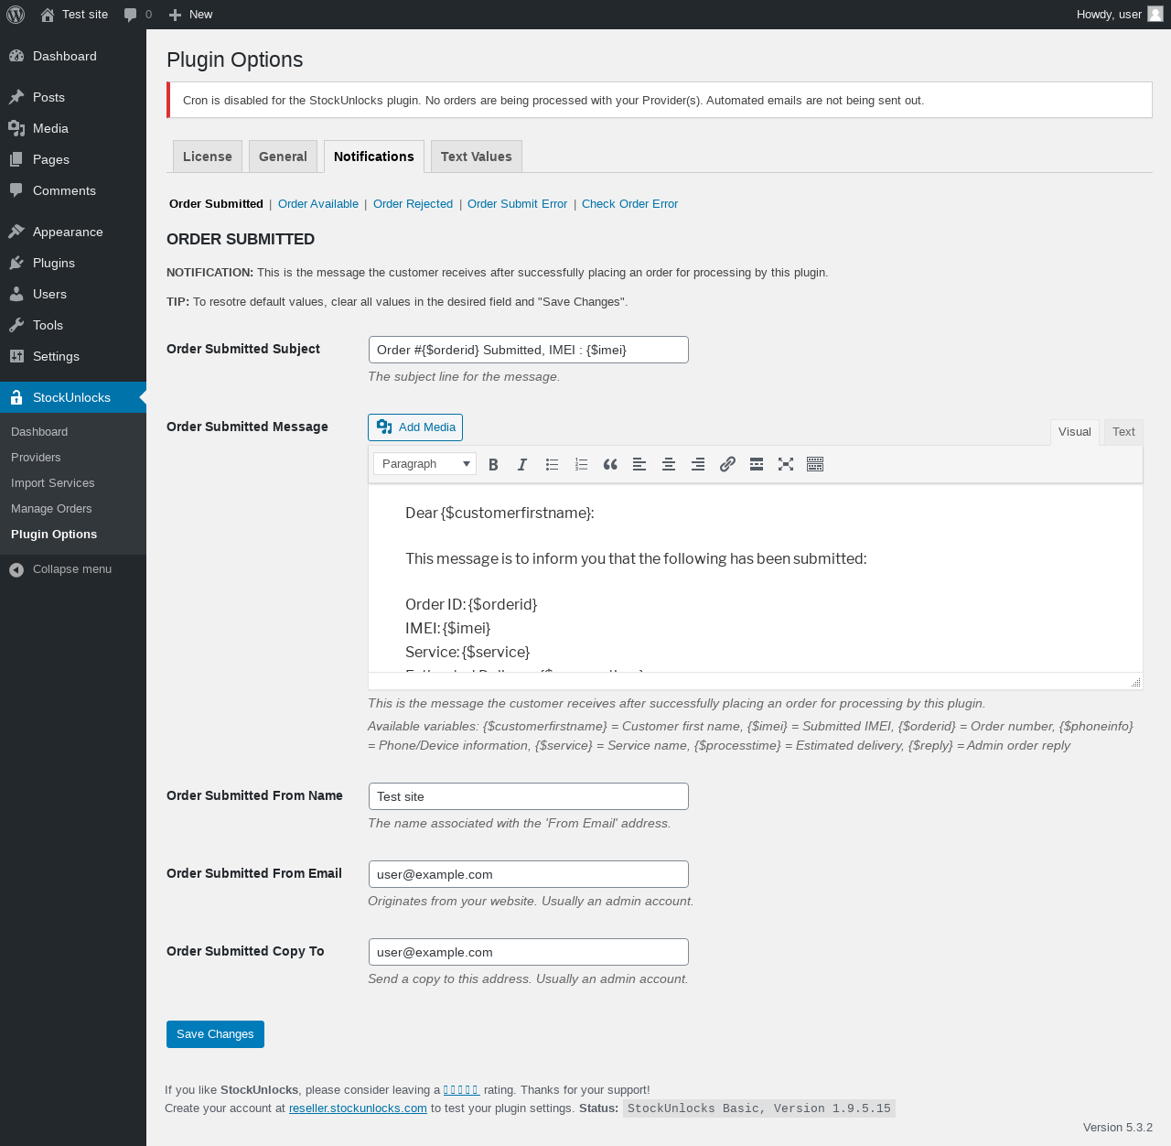1171x1146 pixels.
Task: Click the star rating link
Action: click(x=461, y=1090)
